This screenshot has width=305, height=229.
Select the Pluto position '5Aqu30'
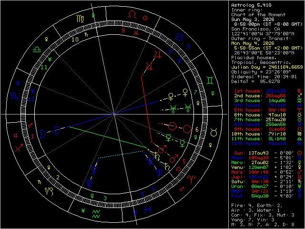260,196
